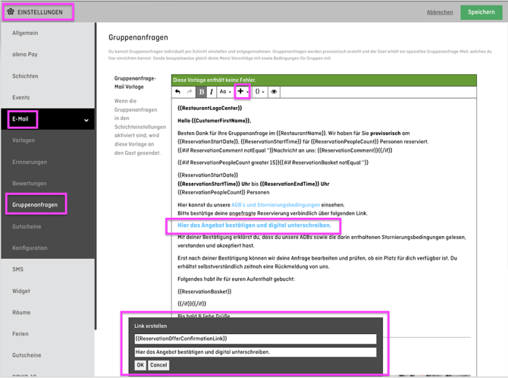This screenshot has height=378, width=508.
Task: Select Vorlagen under E-Mail
Action: pyautogui.click(x=24, y=140)
